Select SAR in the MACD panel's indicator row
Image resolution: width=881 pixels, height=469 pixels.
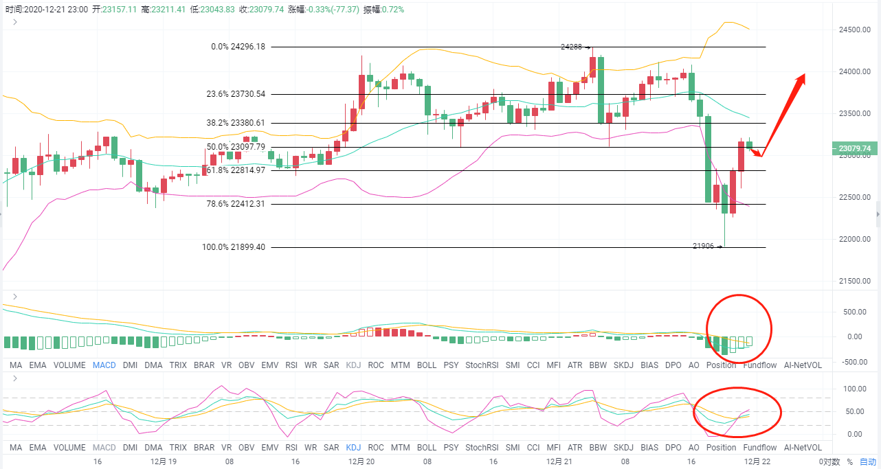coord(331,365)
